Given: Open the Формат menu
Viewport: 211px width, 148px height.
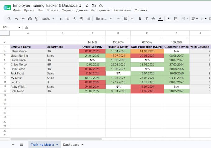Looking at the screenshot, I should coord(67,10).
